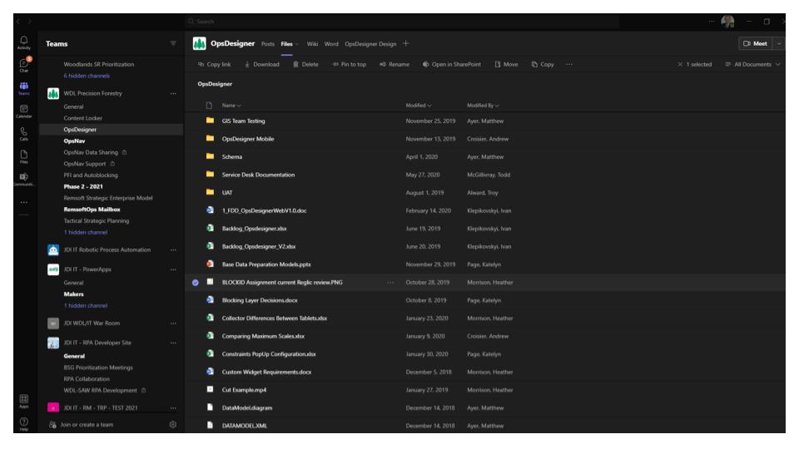Click Open in SharePoint
Image resolution: width=799 pixels, height=449 pixels.
pyautogui.click(x=451, y=65)
